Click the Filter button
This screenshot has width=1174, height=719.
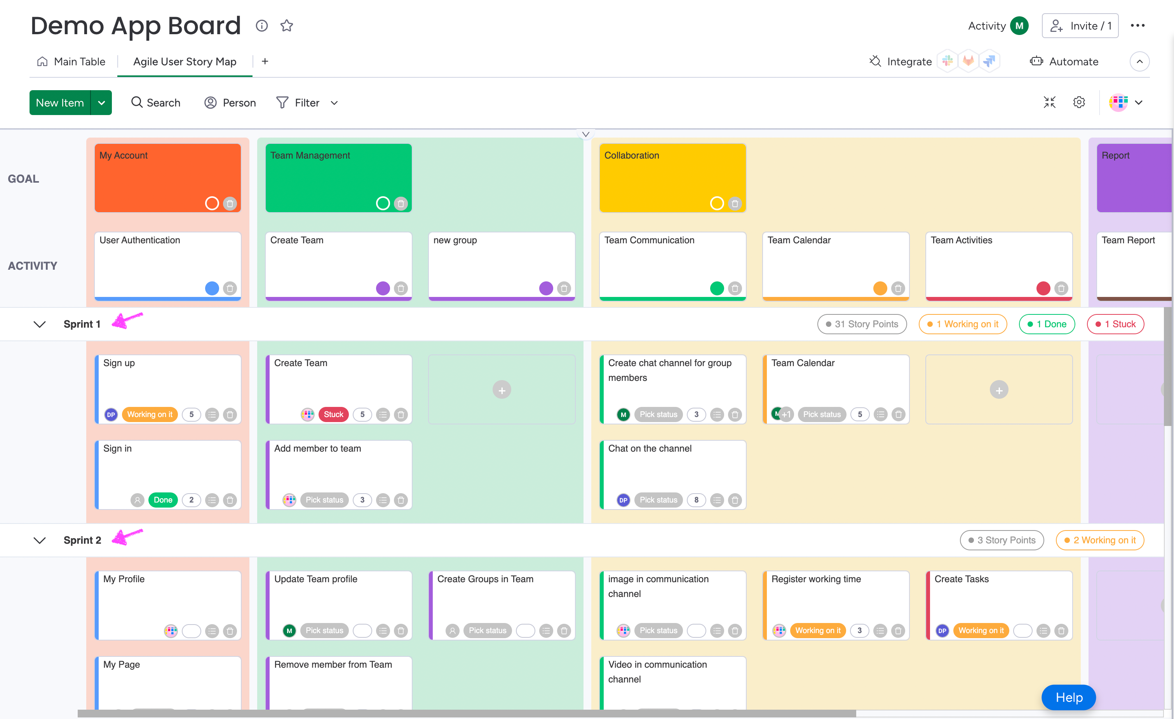click(298, 103)
